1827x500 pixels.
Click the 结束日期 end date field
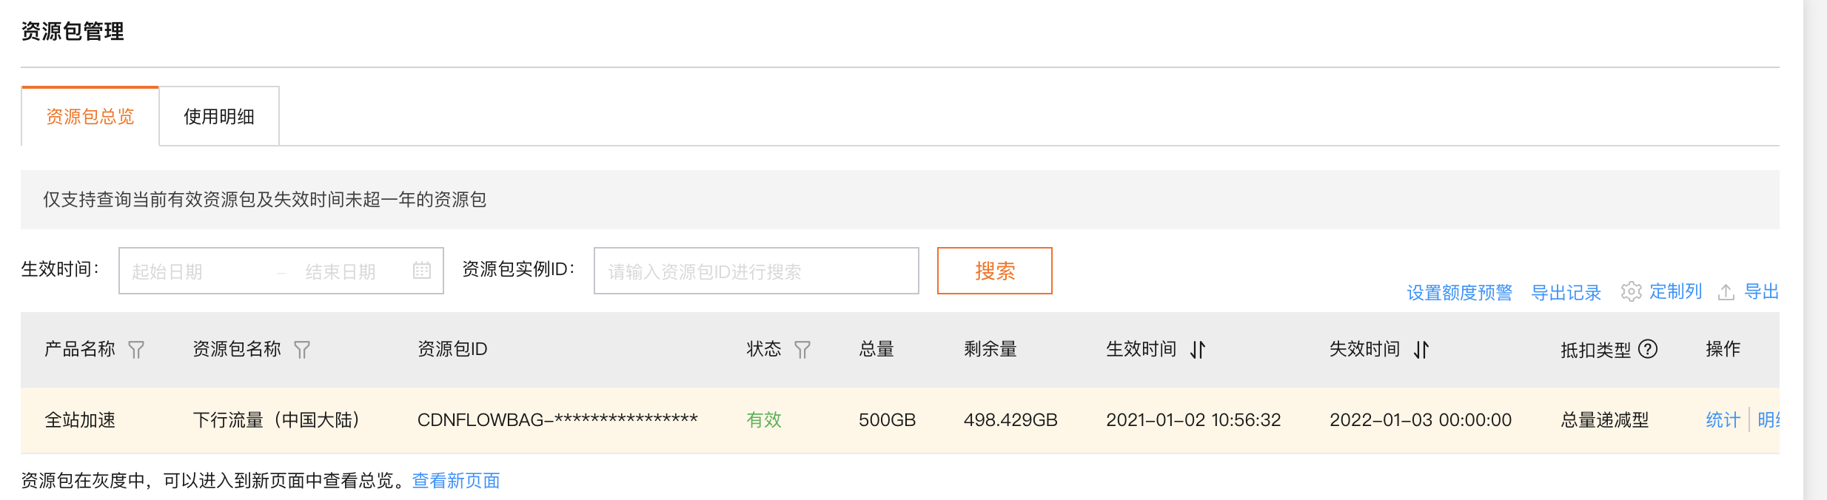pos(348,271)
